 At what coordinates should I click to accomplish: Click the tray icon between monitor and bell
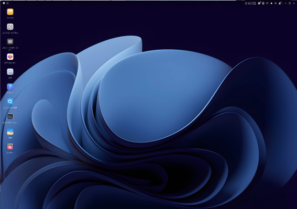coord(267,3)
